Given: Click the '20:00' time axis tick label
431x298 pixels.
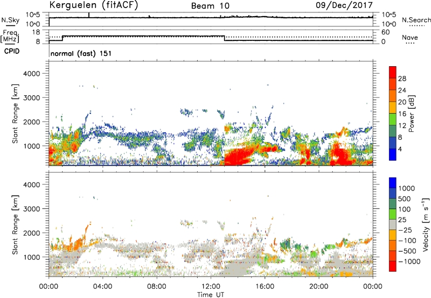Looking at the screenshot, I should tap(319, 287).
